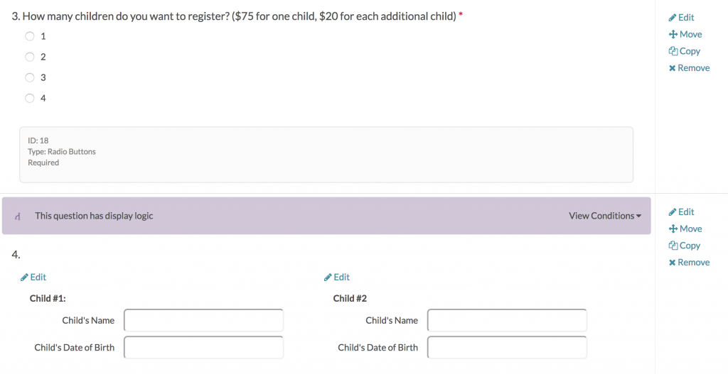Choose radio option 3 children
728x374 pixels.
pyautogui.click(x=30, y=77)
